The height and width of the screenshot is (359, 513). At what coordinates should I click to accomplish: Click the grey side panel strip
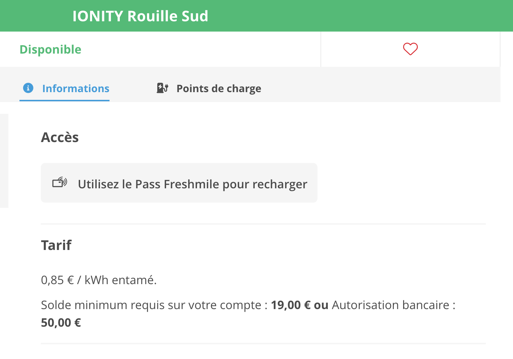click(x=4, y=161)
